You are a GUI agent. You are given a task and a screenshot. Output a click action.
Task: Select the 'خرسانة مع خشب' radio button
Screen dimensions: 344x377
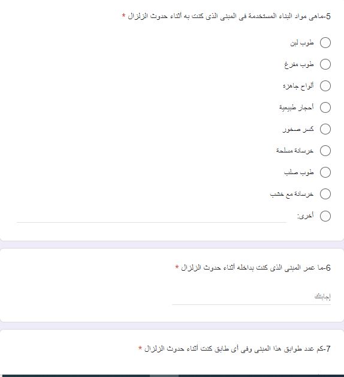coord(325,194)
